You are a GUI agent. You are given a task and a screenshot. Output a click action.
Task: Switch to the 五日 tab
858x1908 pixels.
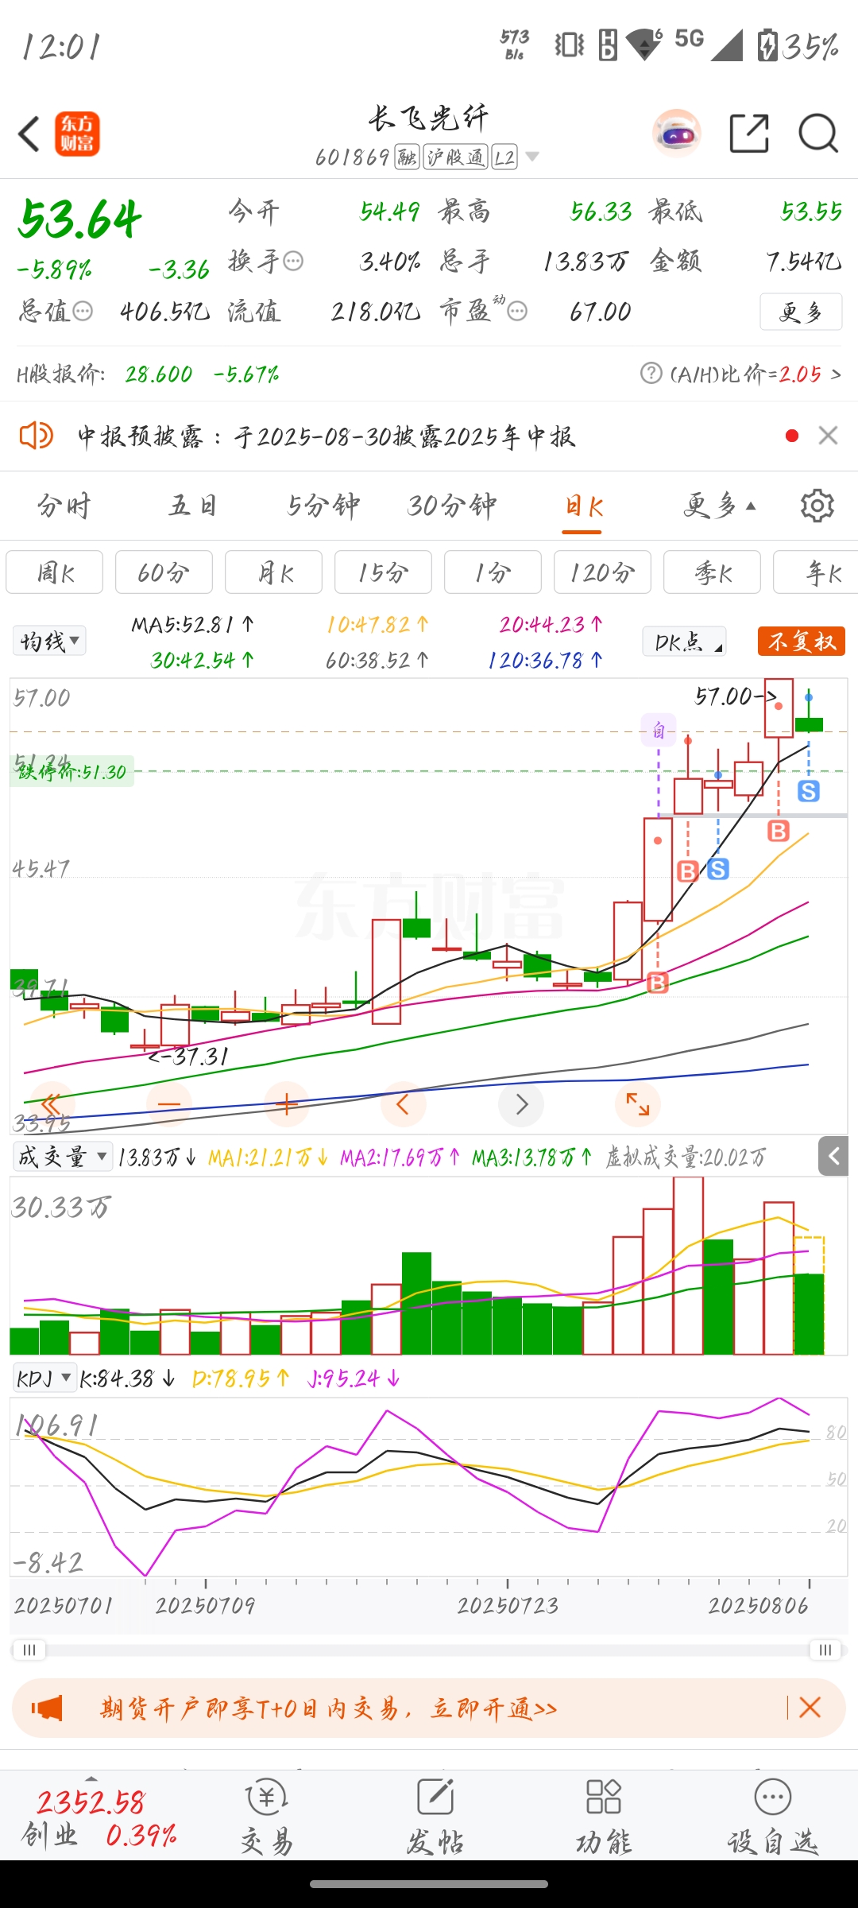[x=192, y=506]
